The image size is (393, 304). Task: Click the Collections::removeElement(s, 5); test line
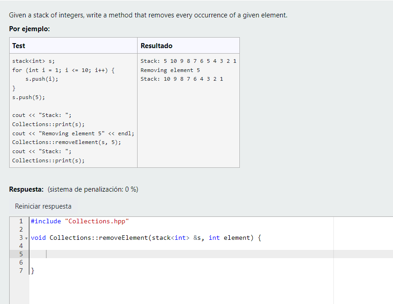[66, 142]
